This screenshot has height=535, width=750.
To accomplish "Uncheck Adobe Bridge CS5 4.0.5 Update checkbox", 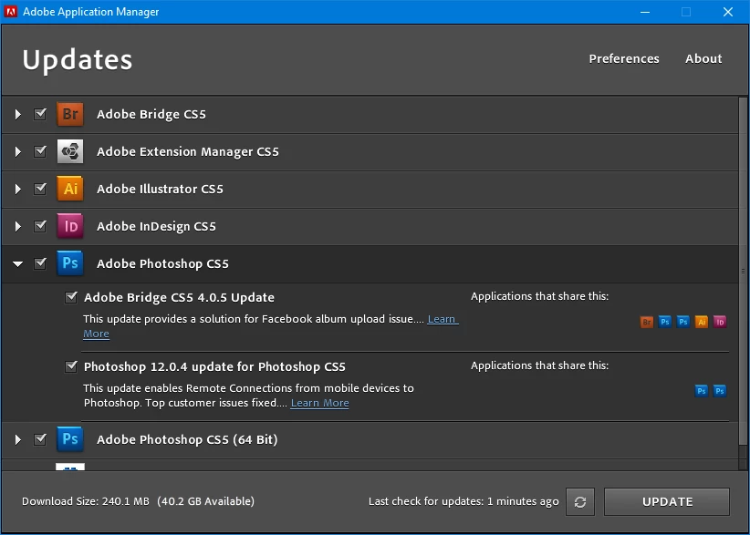I will click(x=71, y=298).
